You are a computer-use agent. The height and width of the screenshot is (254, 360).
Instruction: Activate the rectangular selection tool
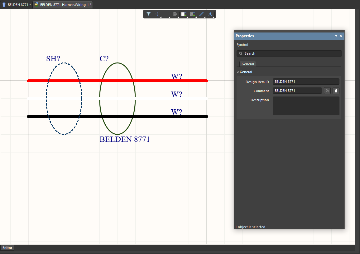[166, 14]
